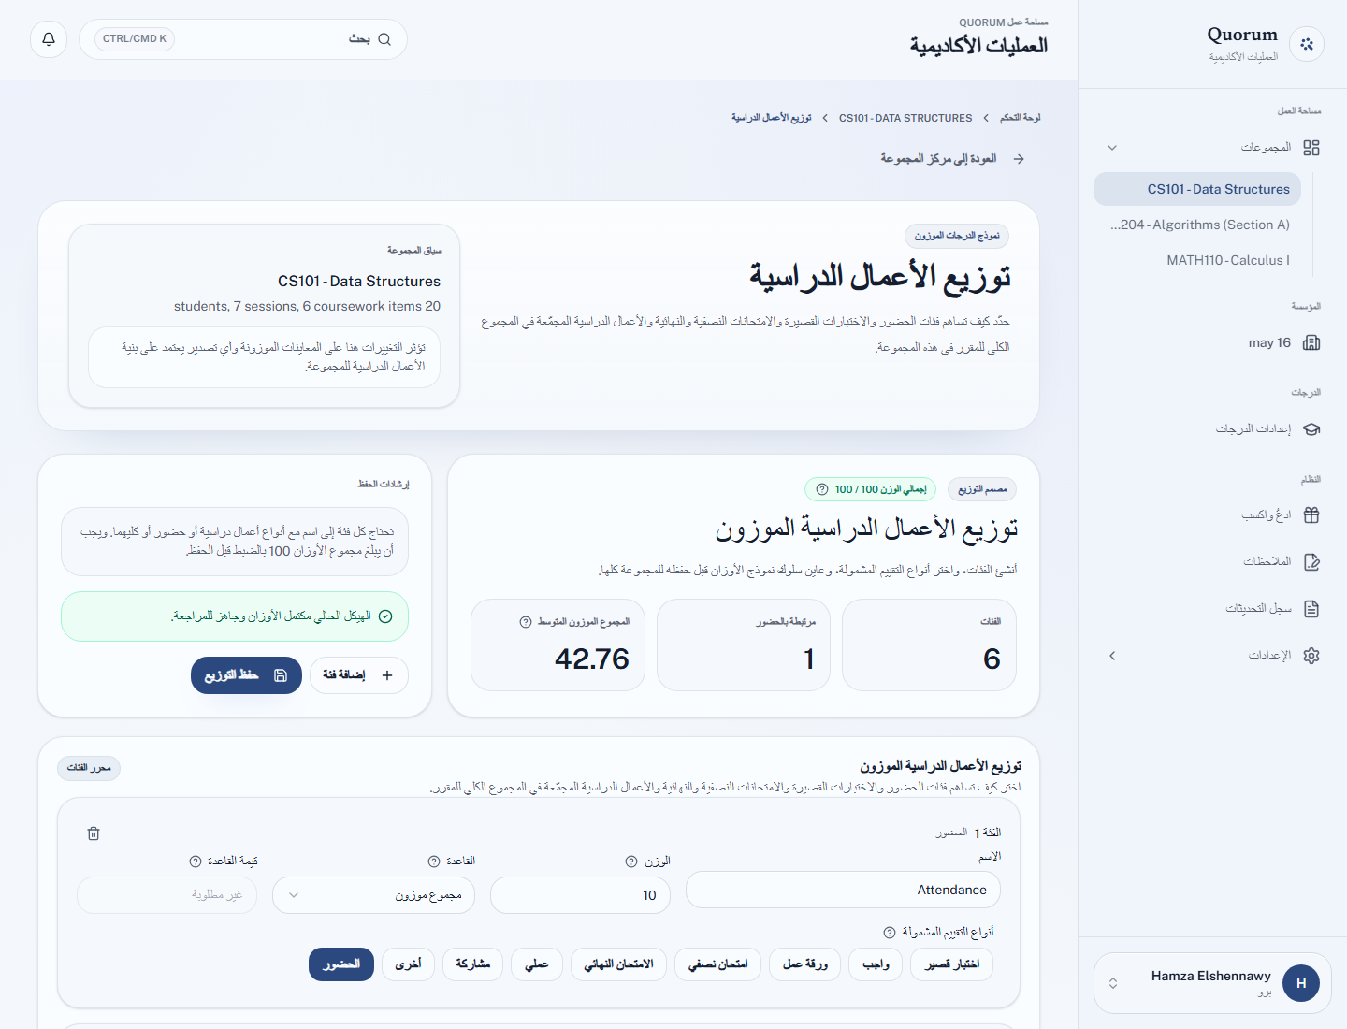The height and width of the screenshot is (1029, 1347).
Task: Click the help icon next to القاعدة
Action: 434,862
